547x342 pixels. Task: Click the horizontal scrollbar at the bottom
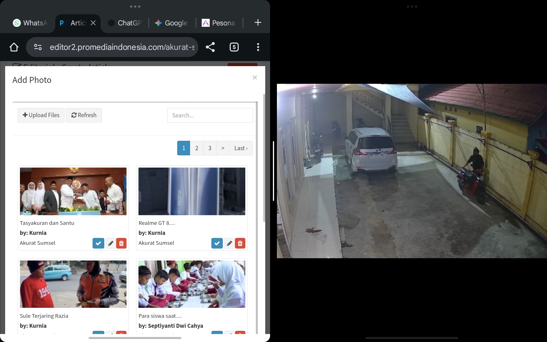135,338
